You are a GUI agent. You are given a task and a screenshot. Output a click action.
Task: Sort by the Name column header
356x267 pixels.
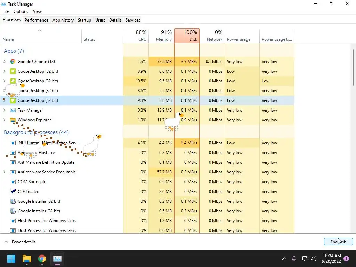tap(41, 36)
